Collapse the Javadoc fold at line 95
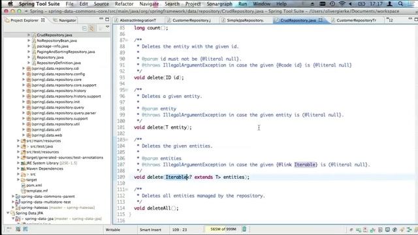Viewport: 418px width, 235px height. pyautogui.click(x=127, y=90)
